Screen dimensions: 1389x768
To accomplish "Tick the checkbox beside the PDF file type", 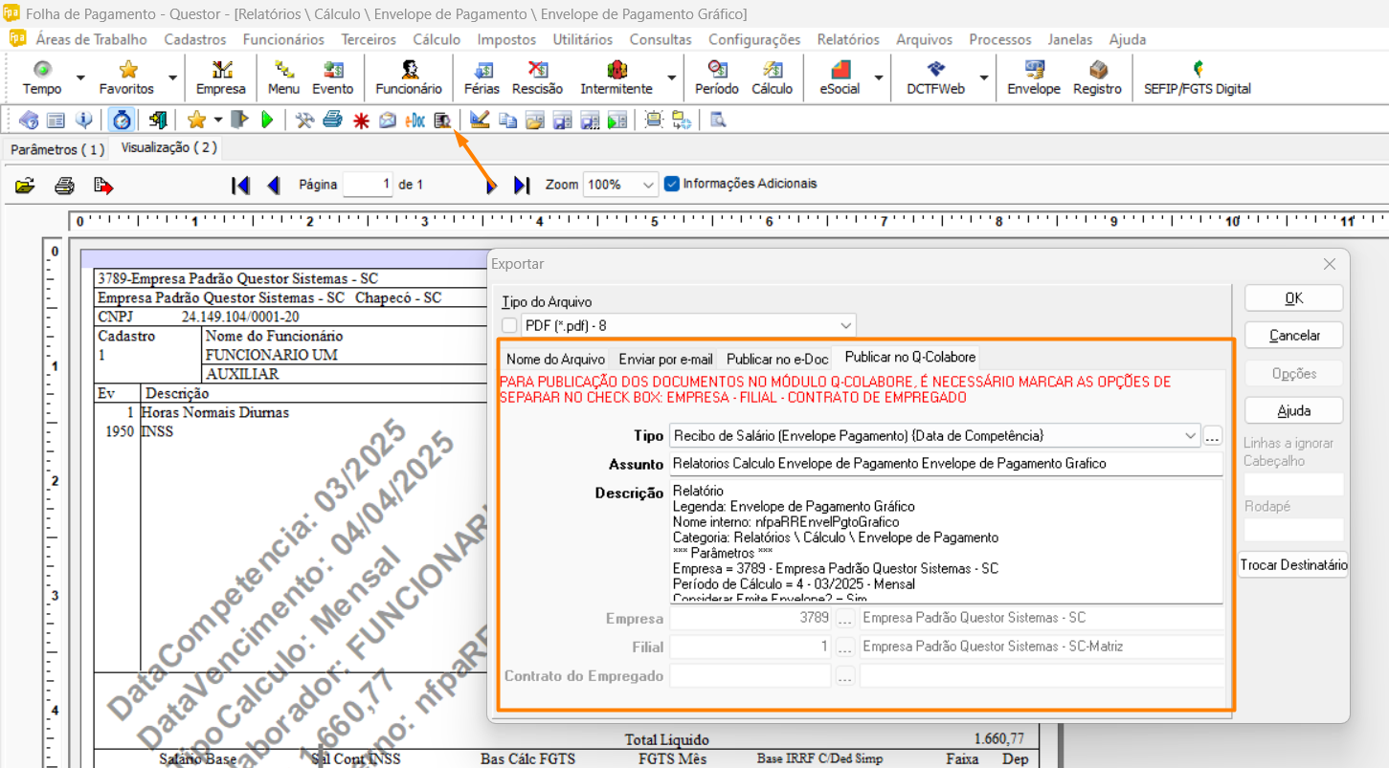I will coord(509,325).
